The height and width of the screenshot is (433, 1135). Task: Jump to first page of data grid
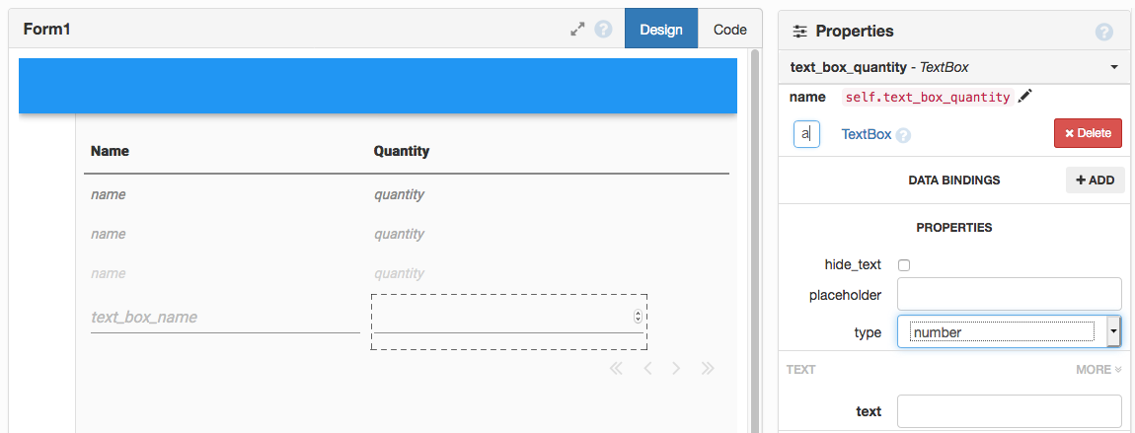click(x=616, y=369)
